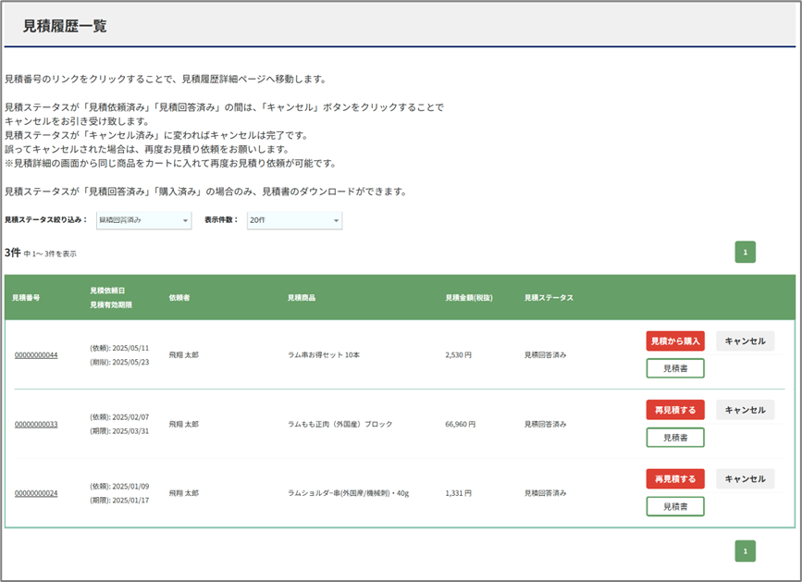Click the 見積商品 column header
Image resolution: width=802 pixels, height=582 pixels.
302,298
